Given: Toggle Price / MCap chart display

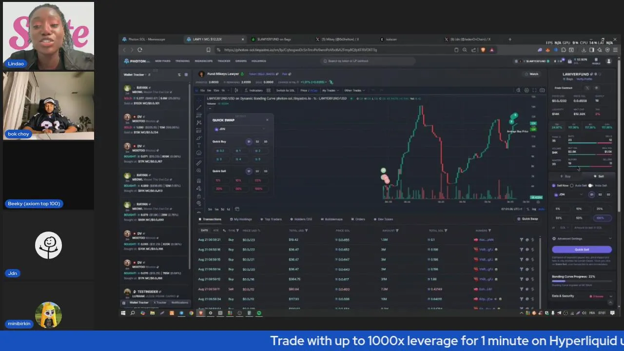Looking at the screenshot, I should 309,90.
